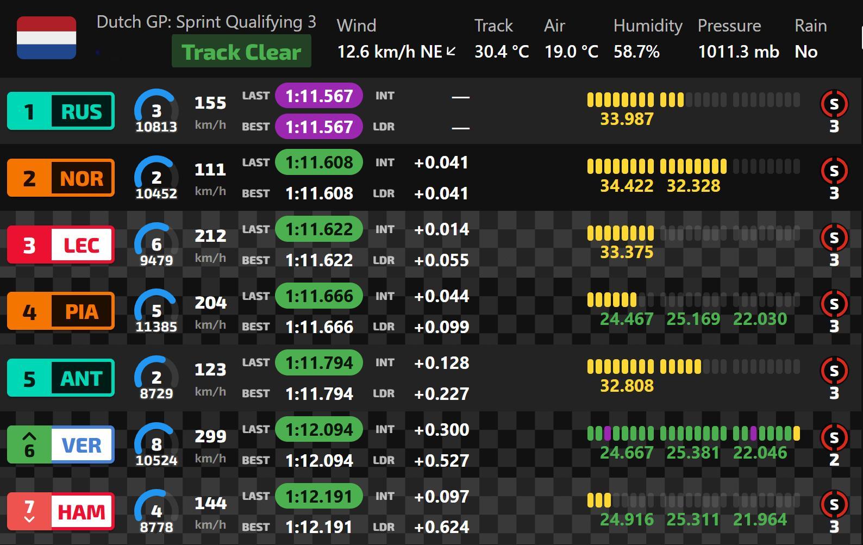The width and height of the screenshot is (863, 545).
Task: Click the RUS sector one time 33.987
Action: coord(627,119)
